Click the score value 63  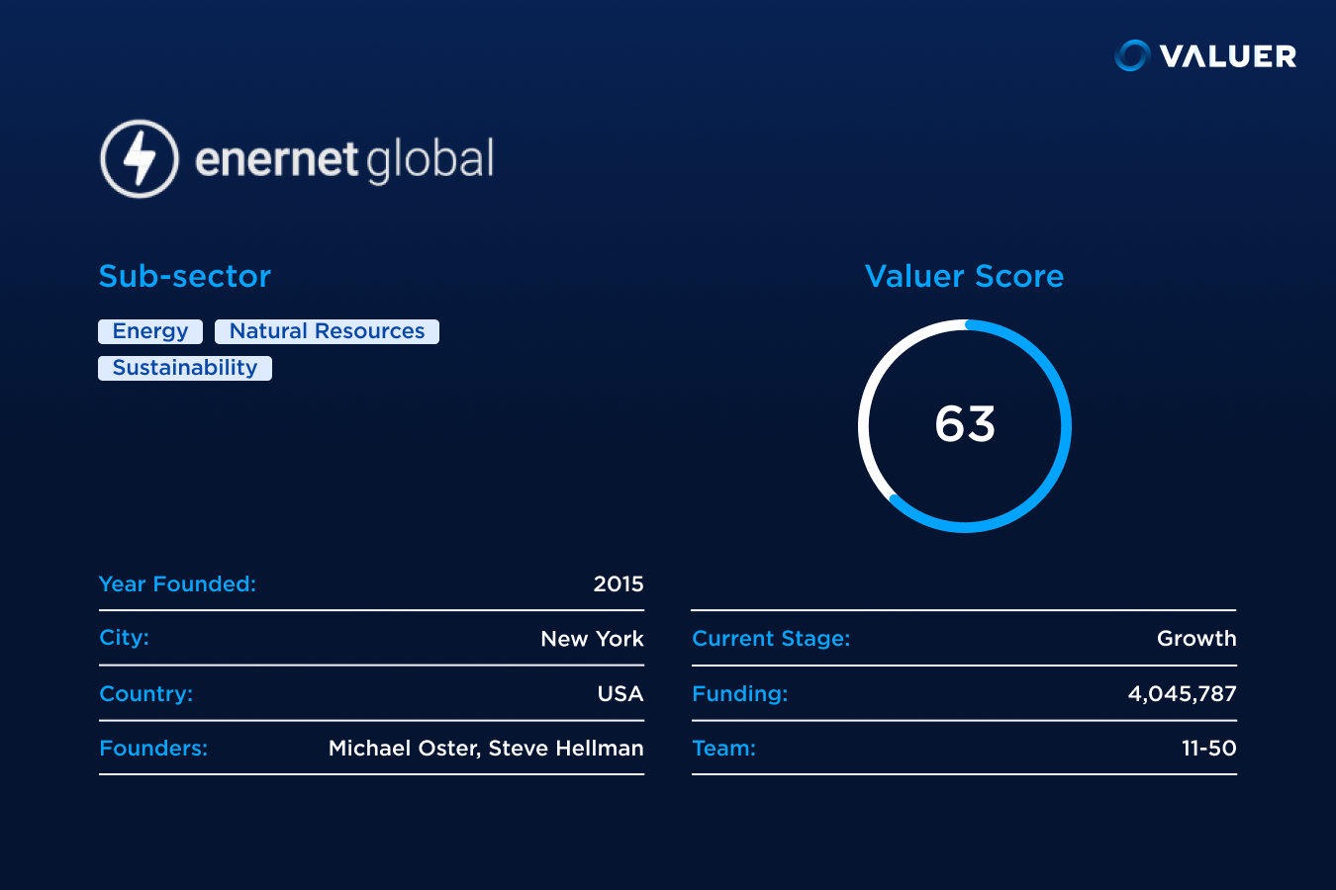point(965,424)
